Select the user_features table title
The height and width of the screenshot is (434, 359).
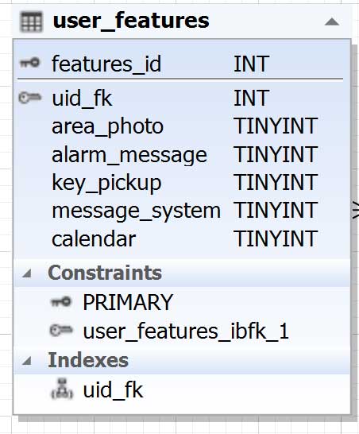[x=131, y=21]
